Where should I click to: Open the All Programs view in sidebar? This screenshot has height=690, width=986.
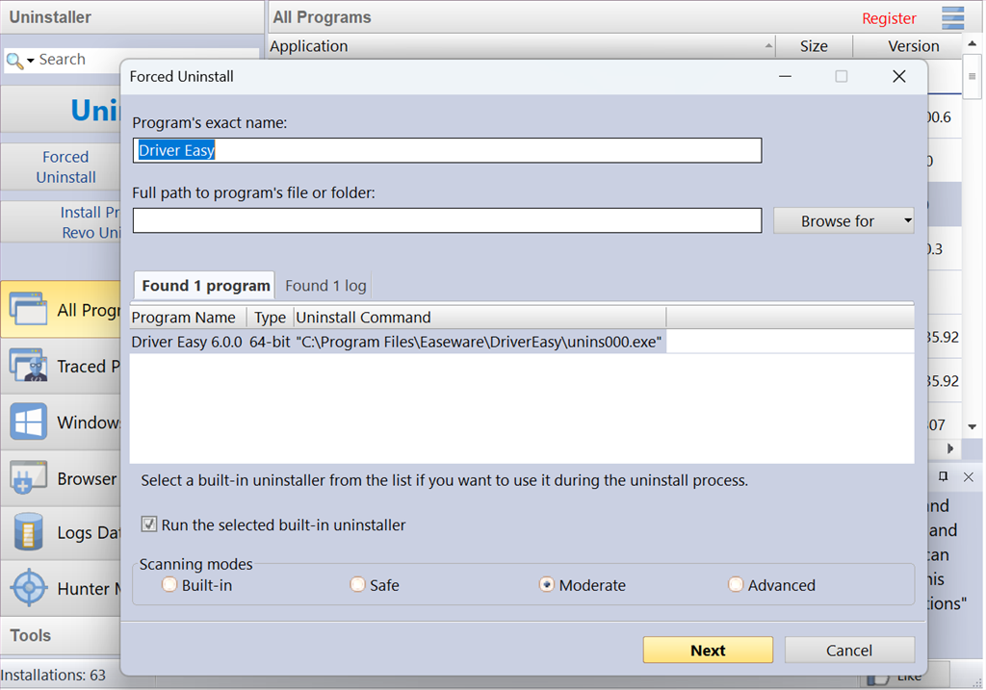pos(61,310)
